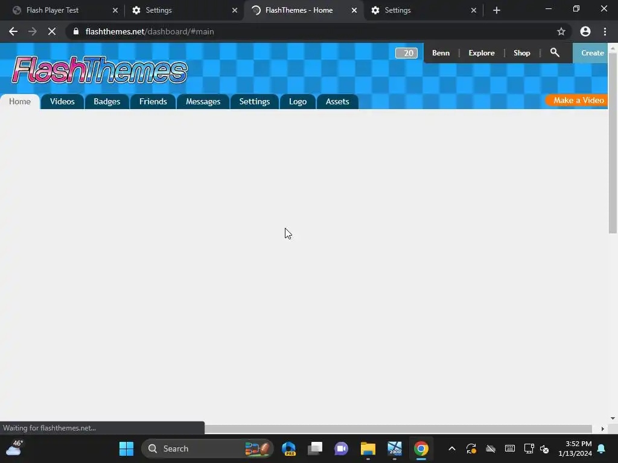This screenshot has width=618, height=463.
Task: Open Task View in the taskbar
Action: tap(315, 449)
